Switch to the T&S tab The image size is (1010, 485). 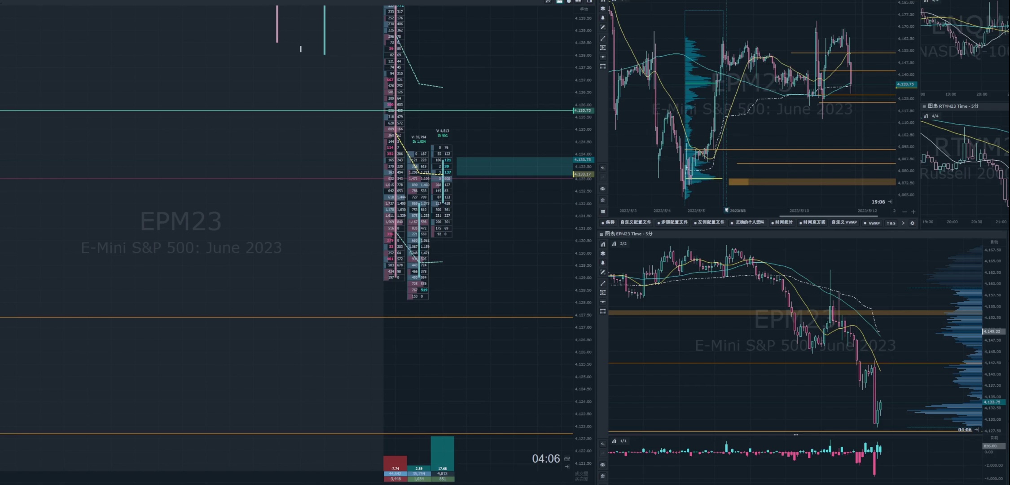click(x=891, y=223)
